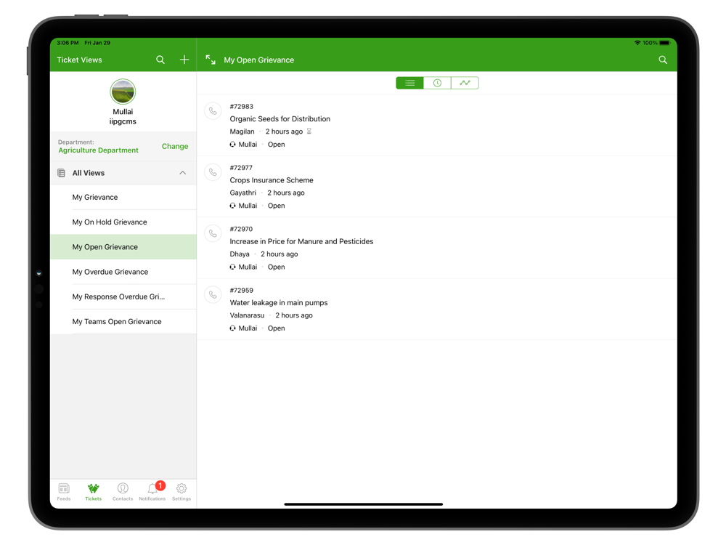Switch to list view mode

(x=409, y=83)
